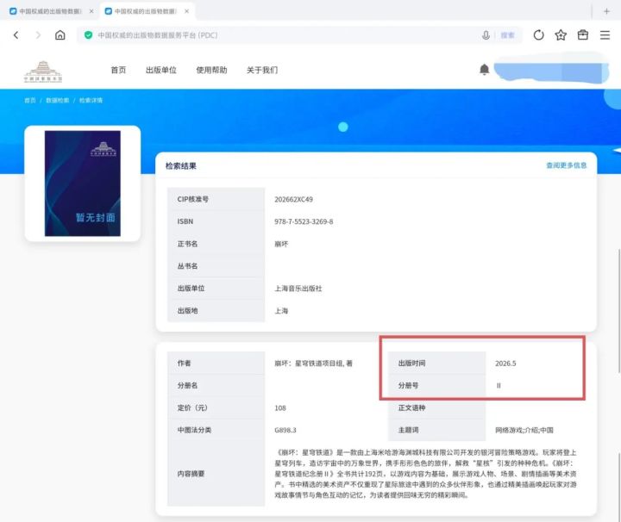Select the CIP number 202662XC49
The height and width of the screenshot is (522, 621).
pos(293,199)
